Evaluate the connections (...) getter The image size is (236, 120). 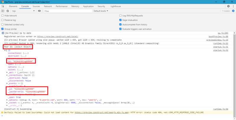25,53
